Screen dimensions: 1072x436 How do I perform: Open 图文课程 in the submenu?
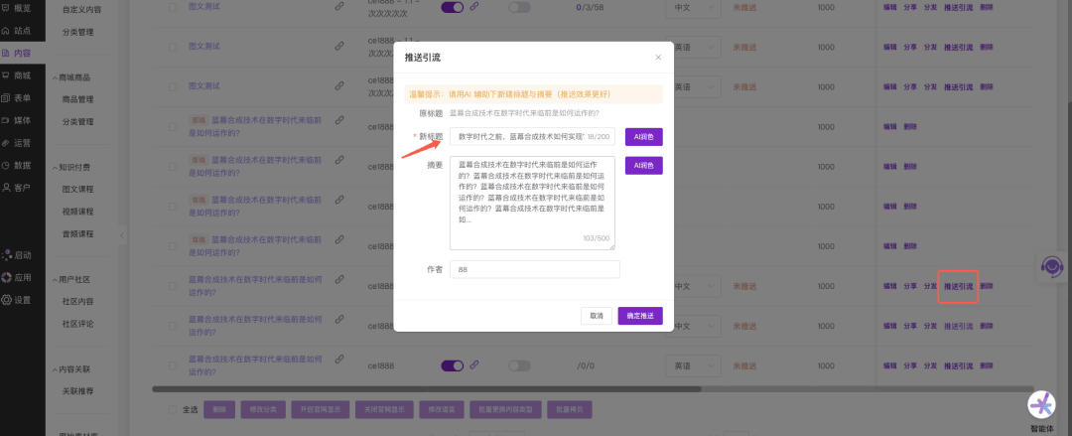coord(77,189)
